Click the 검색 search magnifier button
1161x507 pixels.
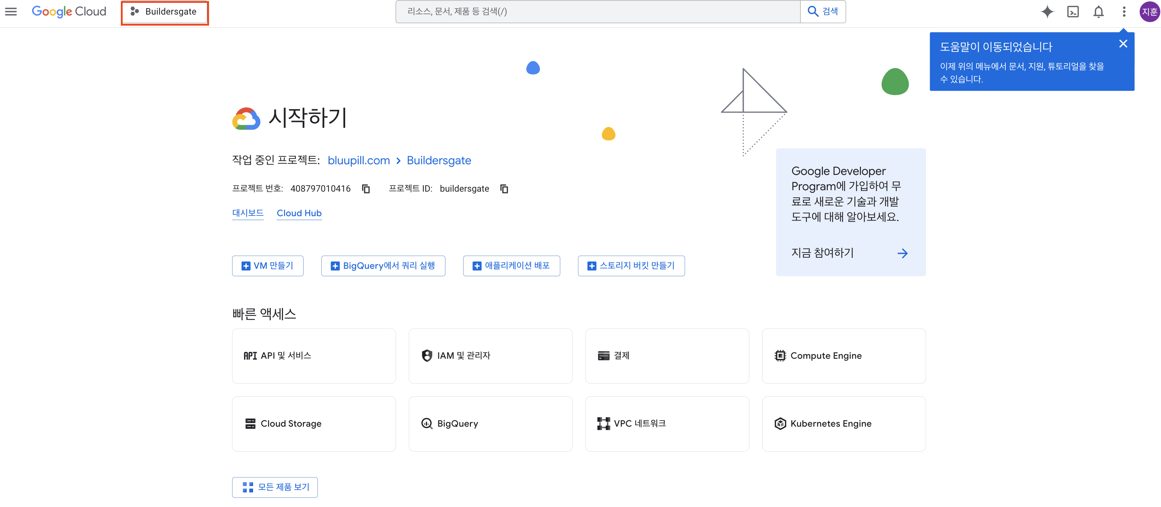tap(823, 11)
